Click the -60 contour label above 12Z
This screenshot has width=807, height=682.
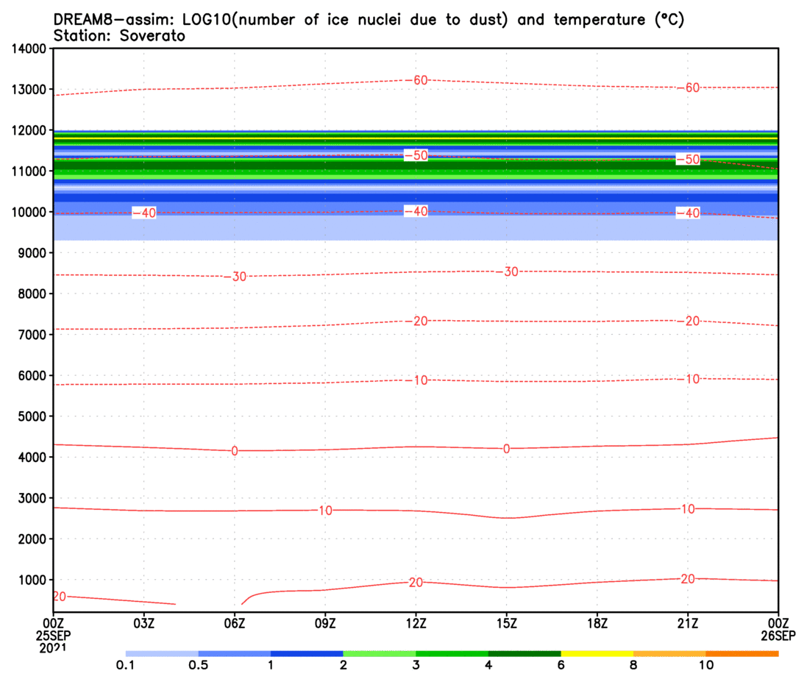tap(416, 80)
